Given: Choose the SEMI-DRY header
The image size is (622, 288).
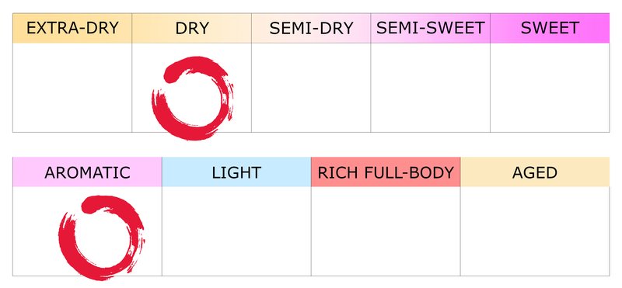Looking at the screenshot, I should (311, 28).
